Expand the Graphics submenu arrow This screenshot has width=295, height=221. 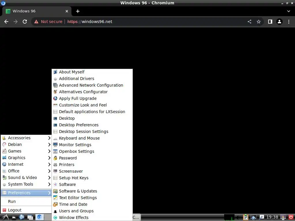tap(49, 158)
